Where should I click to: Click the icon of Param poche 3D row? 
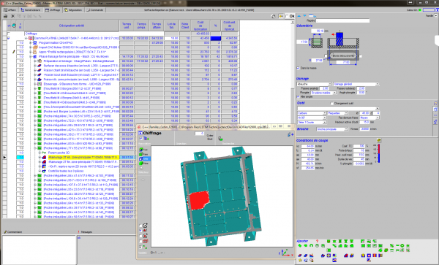(x=44, y=153)
